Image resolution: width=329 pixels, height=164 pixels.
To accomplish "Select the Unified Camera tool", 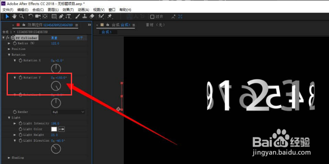I will click(38, 17).
